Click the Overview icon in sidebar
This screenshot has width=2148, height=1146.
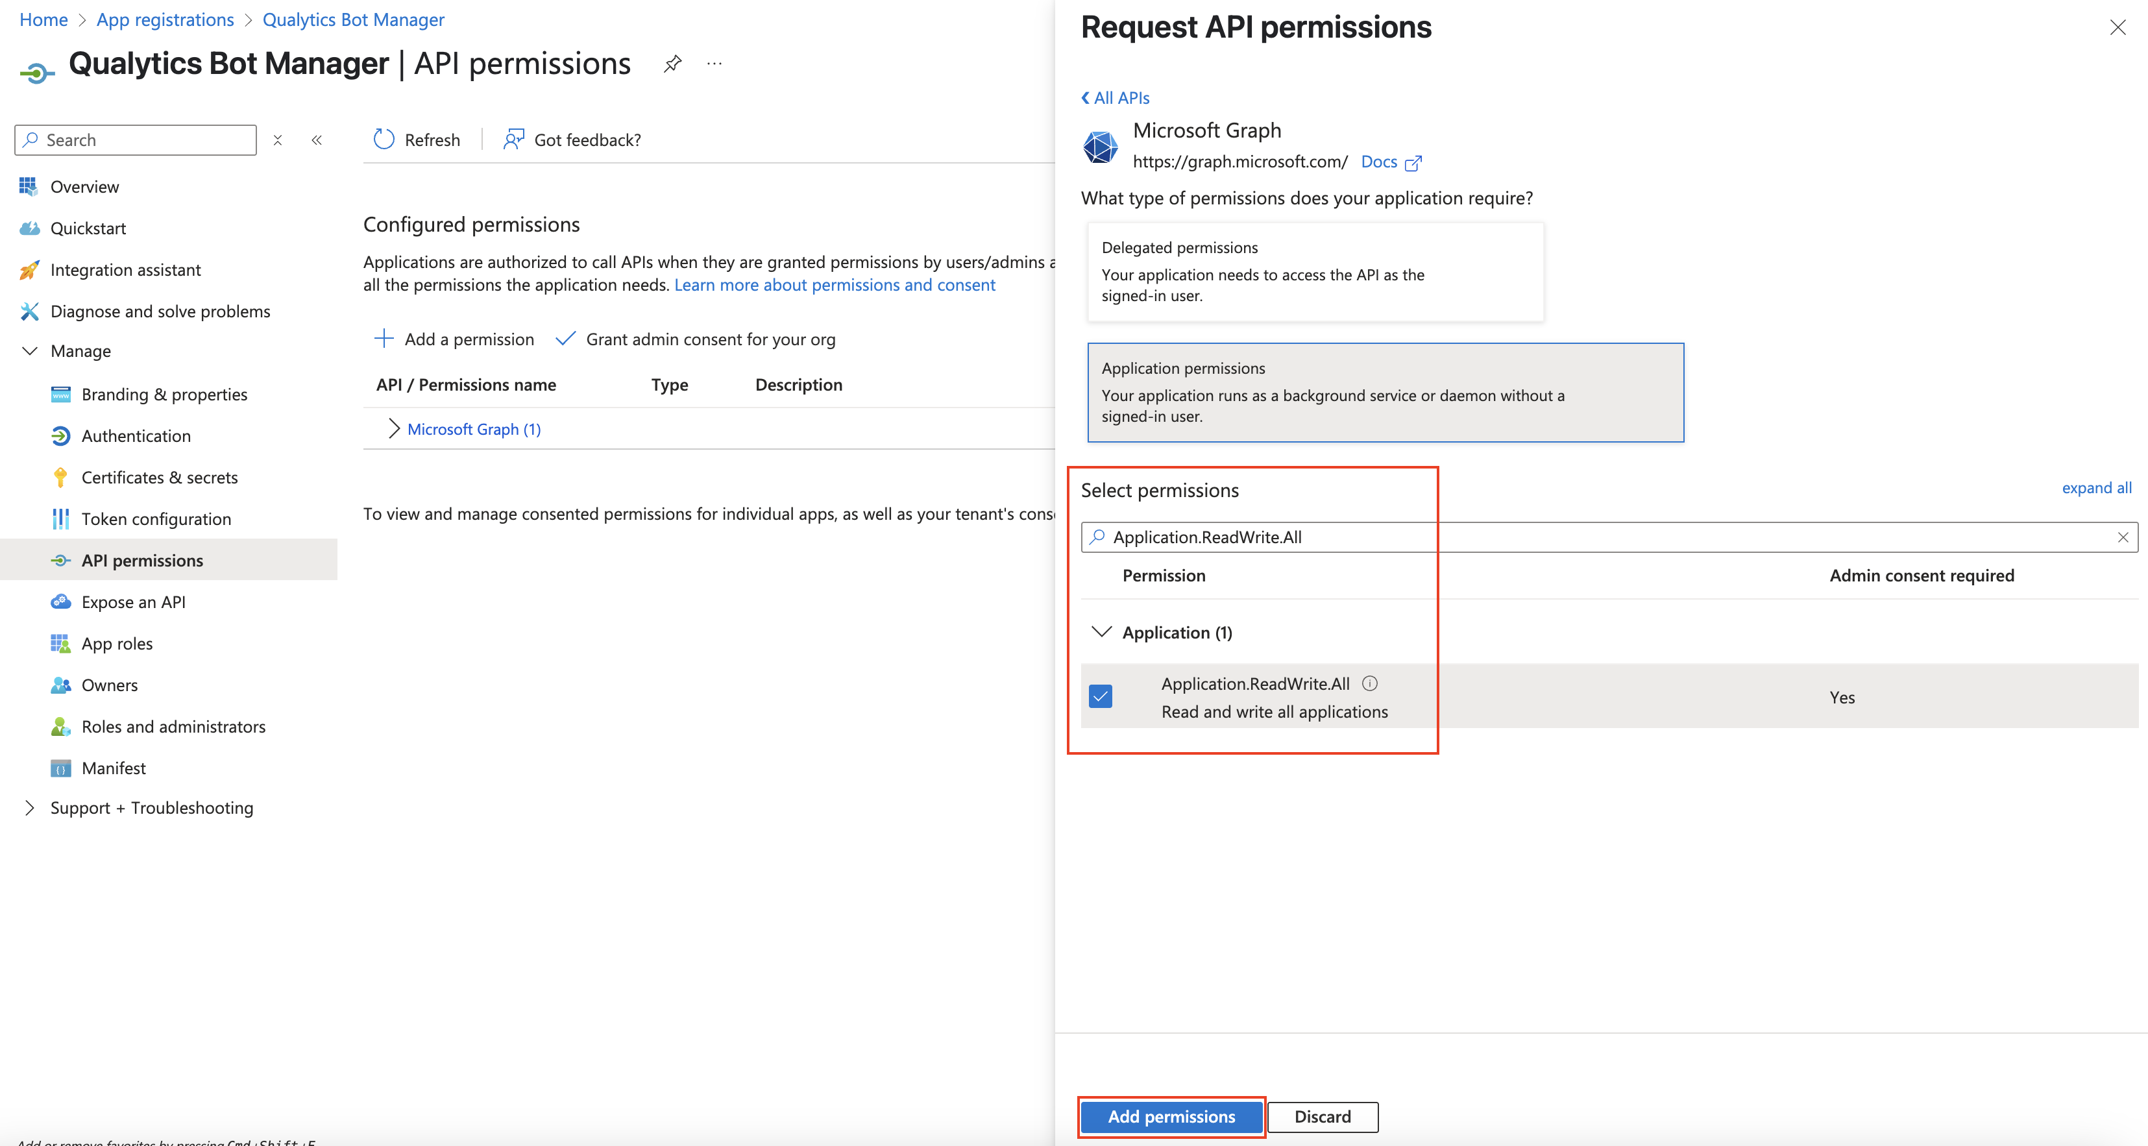[x=29, y=187]
